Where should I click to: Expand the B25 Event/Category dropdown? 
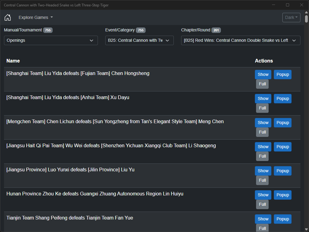pyautogui.click(x=139, y=40)
